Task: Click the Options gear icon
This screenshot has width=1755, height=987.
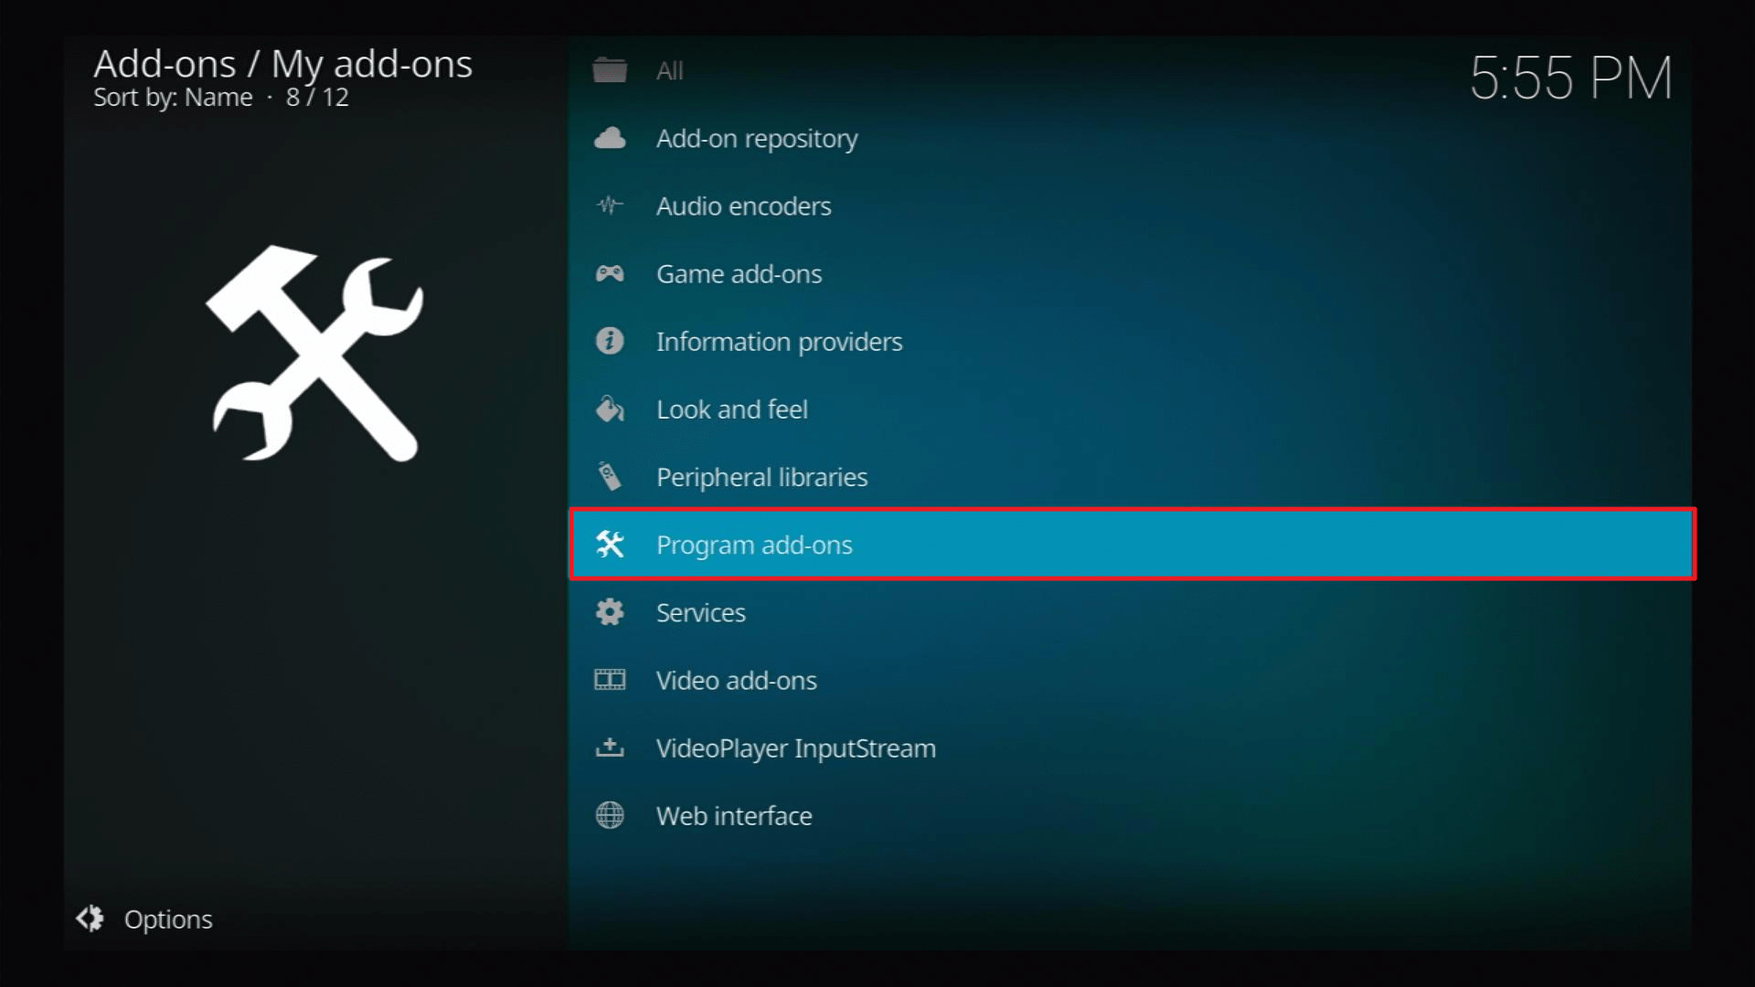Action: click(x=90, y=918)
